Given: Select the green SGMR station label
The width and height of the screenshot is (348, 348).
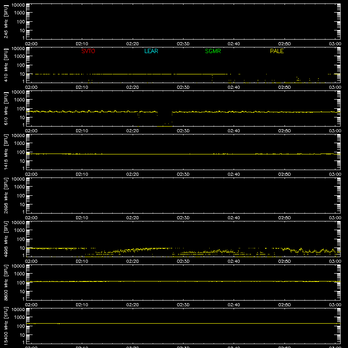Looking at the screenshot, I should [213, 51].
